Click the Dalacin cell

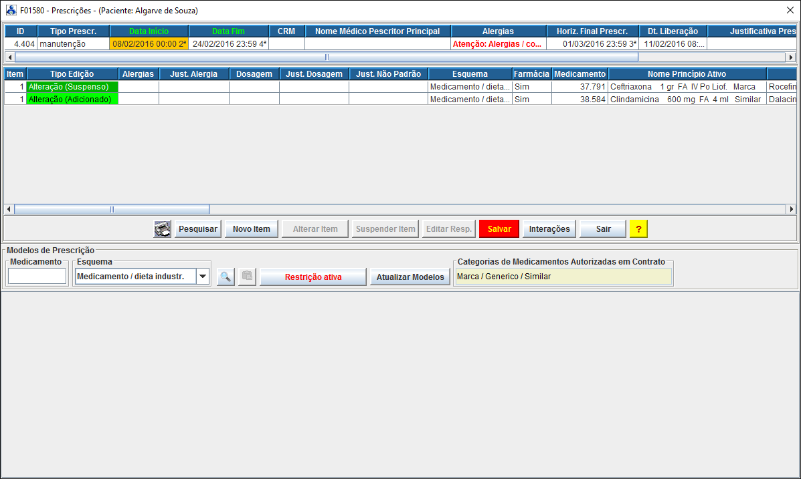[782, 100]
